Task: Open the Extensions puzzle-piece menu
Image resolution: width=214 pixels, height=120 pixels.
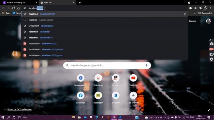Action: pyautogui.click(x=200, y=8)
